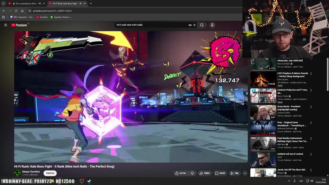The height and width of the screenshot is (185, 329).
Task: Subscribe with the Odebírat button
Action: pyautogui.click(x=50, y=173)
